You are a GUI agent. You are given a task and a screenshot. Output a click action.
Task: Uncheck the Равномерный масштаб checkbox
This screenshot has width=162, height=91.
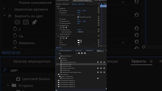click(78, 17)
